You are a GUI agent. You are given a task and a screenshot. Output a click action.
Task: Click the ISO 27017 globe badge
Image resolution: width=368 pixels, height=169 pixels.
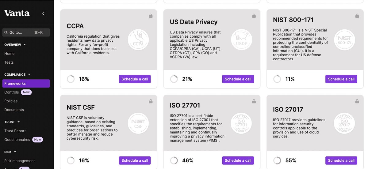(x=344, y=123)
